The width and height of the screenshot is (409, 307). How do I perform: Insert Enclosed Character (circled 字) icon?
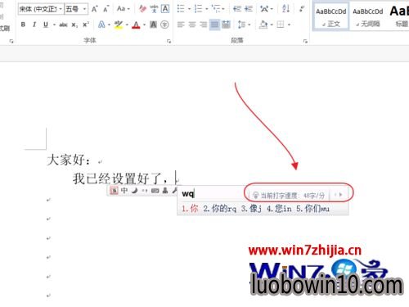164,25
